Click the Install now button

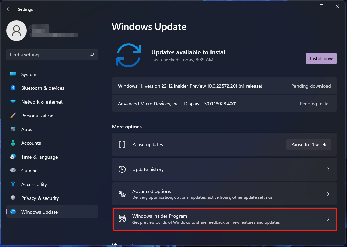(321, 58)
